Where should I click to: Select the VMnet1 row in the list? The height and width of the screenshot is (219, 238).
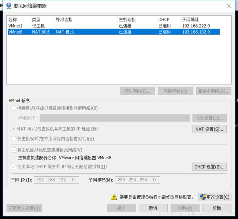pyautogui.click(x=114, y=26)
